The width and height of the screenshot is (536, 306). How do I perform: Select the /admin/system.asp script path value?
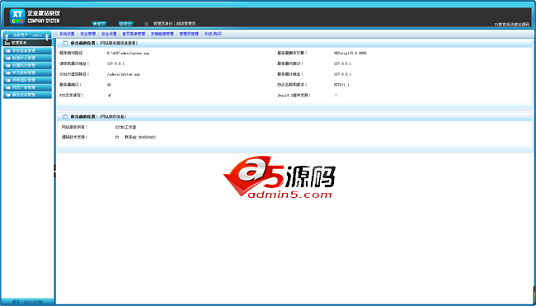tap(124, 74)
